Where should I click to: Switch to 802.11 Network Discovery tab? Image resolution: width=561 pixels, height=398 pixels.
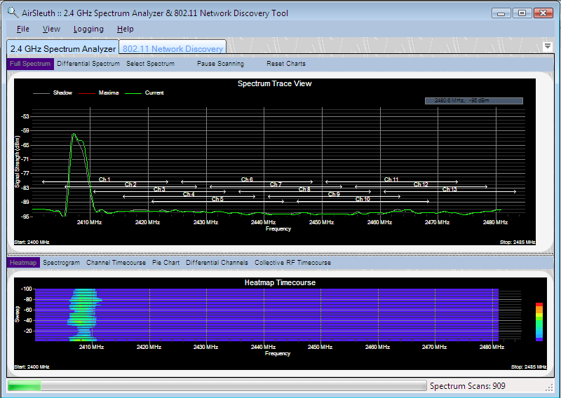173,48
